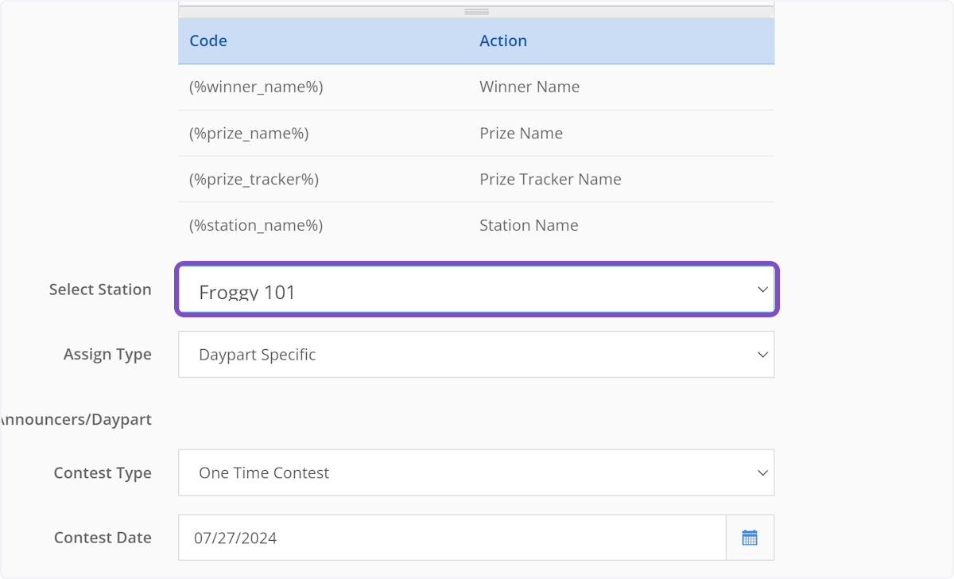Click the Prize Name action cell
This screenshot has height=579, width=954.
point(521,133)
